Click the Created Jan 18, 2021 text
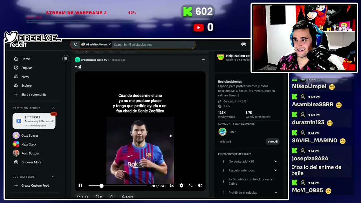 [x=235, y=101]
